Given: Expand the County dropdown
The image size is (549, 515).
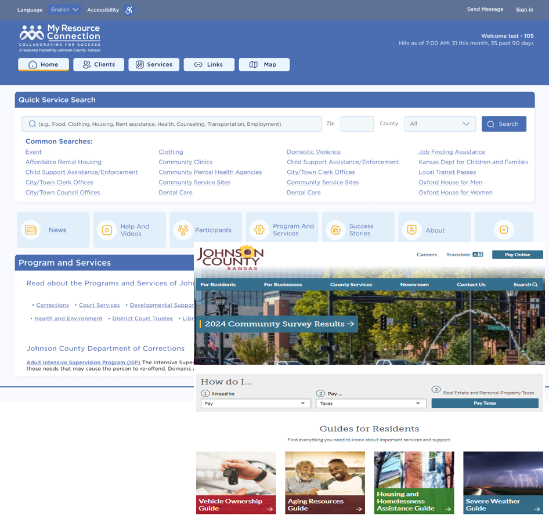Looking at the screenshot, I should 439,124.
